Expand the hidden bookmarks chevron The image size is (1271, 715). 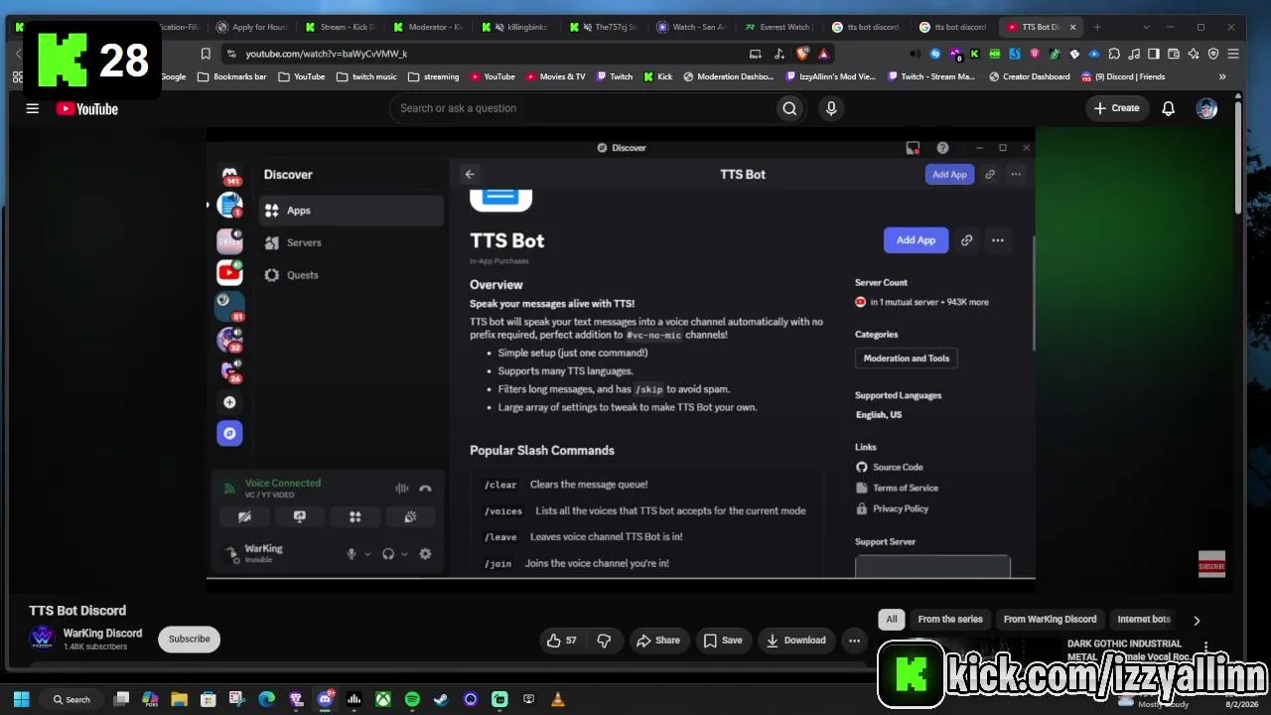[1222, 76]
